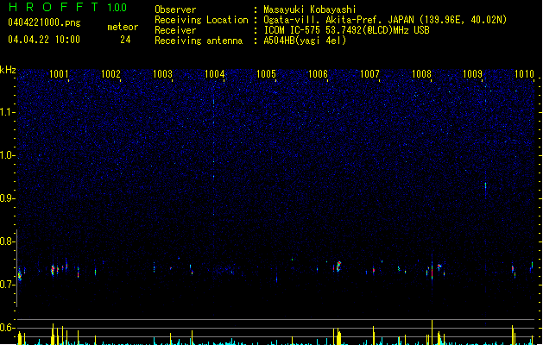The image size is (543, 345).
Task: Click the 'Receiving antenna' field label
Action: (199, 41)
